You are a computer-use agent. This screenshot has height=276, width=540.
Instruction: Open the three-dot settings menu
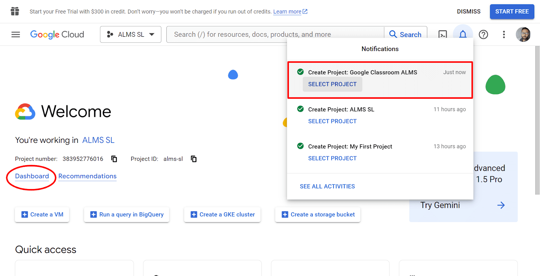click(504, 34)
